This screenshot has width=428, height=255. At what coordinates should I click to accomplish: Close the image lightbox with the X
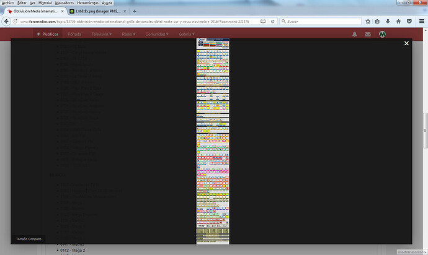pos(406,43)
